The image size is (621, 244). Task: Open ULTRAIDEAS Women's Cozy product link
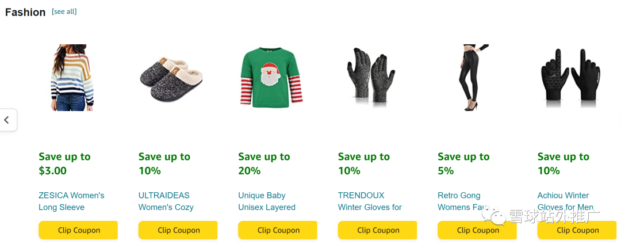166,201
